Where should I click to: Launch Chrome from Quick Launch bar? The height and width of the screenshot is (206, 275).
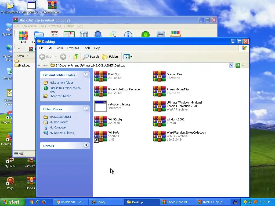[32, 202]
